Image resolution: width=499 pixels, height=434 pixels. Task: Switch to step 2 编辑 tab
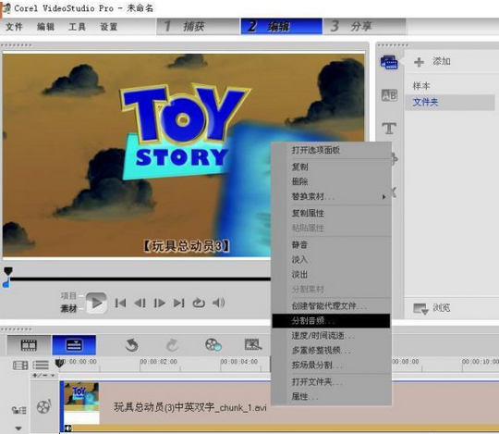pyautogui.click(x=281, y=26)
